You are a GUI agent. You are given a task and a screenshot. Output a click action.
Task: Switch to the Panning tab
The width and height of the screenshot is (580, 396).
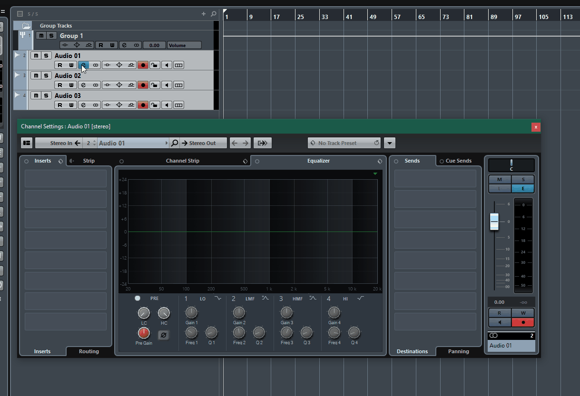(x=459, y=351)
